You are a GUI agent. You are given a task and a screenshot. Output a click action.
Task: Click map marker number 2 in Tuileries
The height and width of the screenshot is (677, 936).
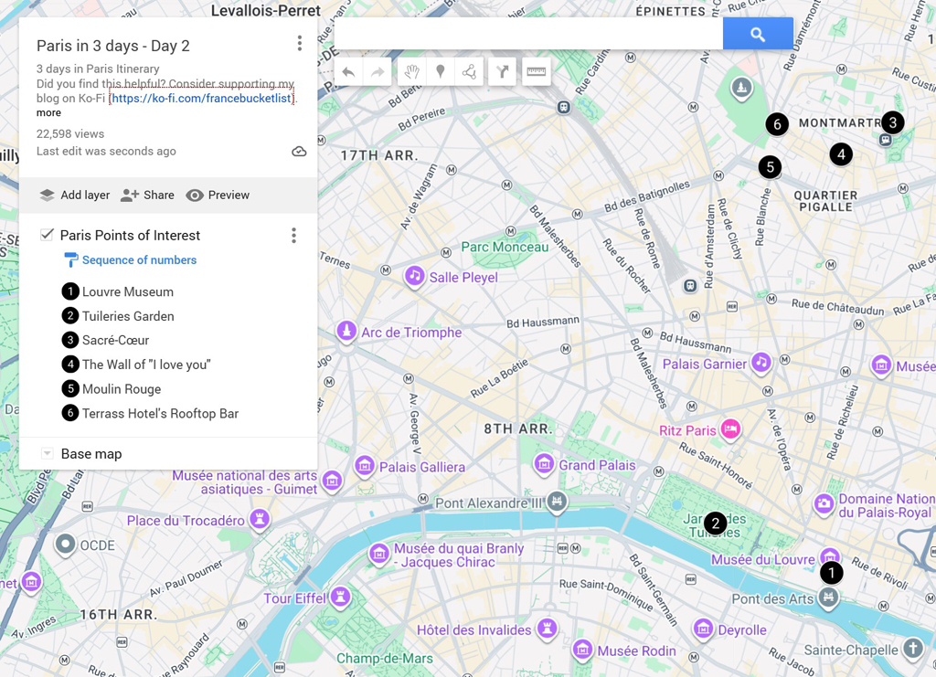[x=715, y=524]
